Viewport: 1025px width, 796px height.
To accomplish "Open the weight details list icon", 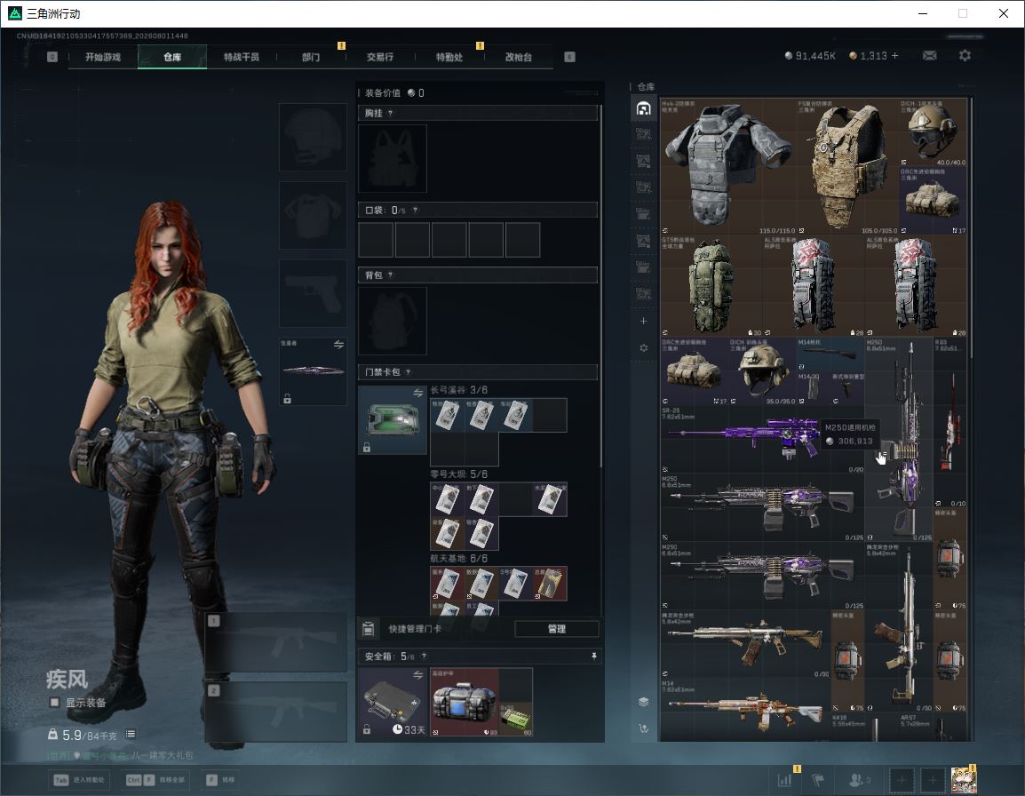I will pyautogui.click(x=131, y=734).
